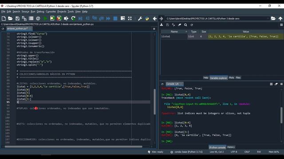Toggle fullscreen mode icon
The height and width of the screenshot is (159, 284).
(130, 19)
